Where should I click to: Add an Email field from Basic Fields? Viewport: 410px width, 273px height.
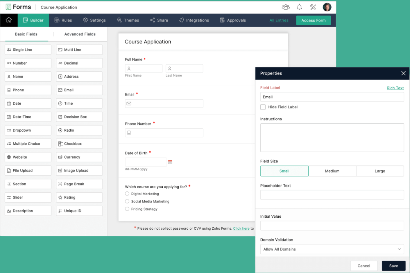tap(79, 90)
